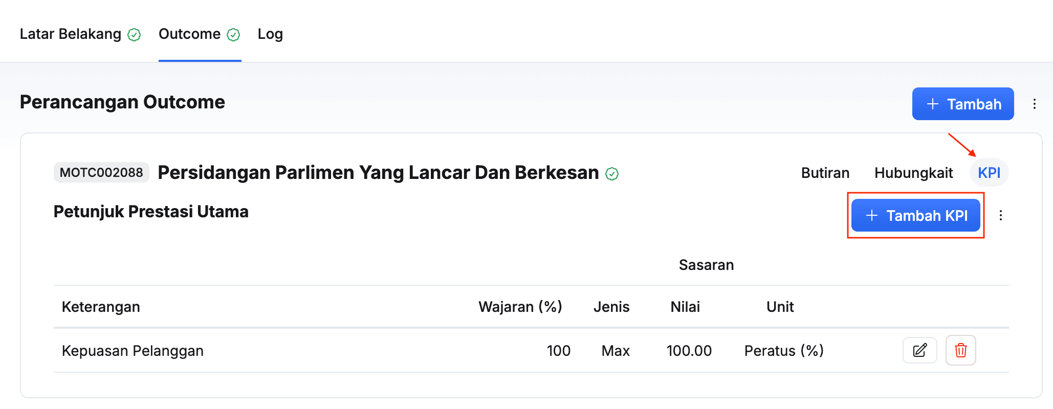Switch to the Hubungkait section
The image size is (1053, 409).
point(913,173)
